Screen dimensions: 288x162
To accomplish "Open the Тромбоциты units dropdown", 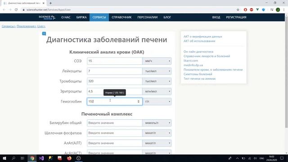I will tap(157, 81).
